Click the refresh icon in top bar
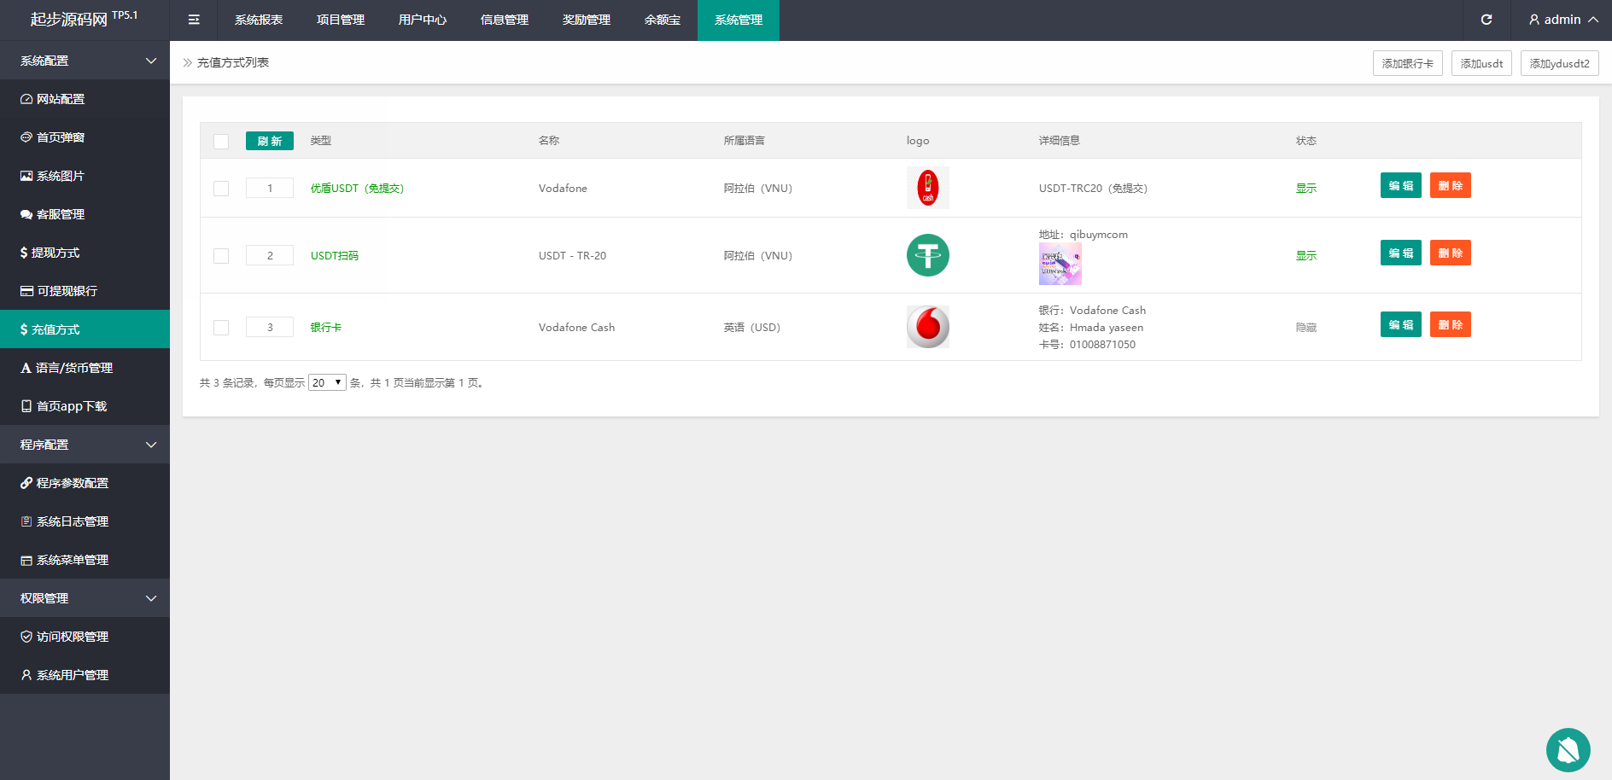1612x780 pixels. click(x=1486, y=20)
